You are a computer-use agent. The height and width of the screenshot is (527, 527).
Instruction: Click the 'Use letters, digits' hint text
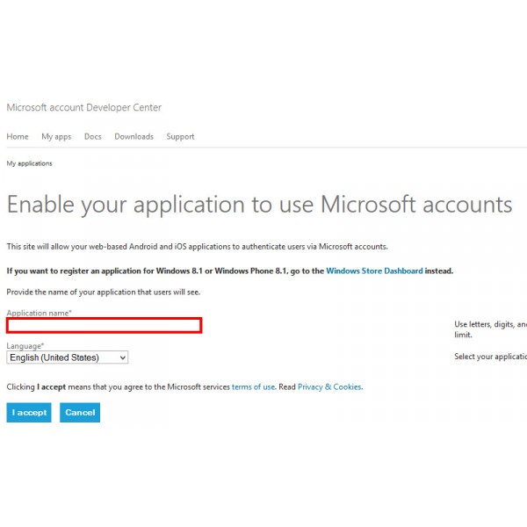coord(490,329)
